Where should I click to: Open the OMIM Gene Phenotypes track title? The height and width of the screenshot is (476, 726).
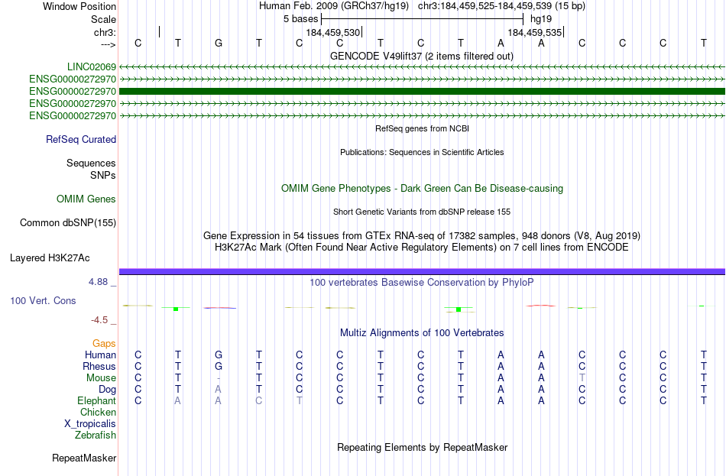tap(422, 189)
